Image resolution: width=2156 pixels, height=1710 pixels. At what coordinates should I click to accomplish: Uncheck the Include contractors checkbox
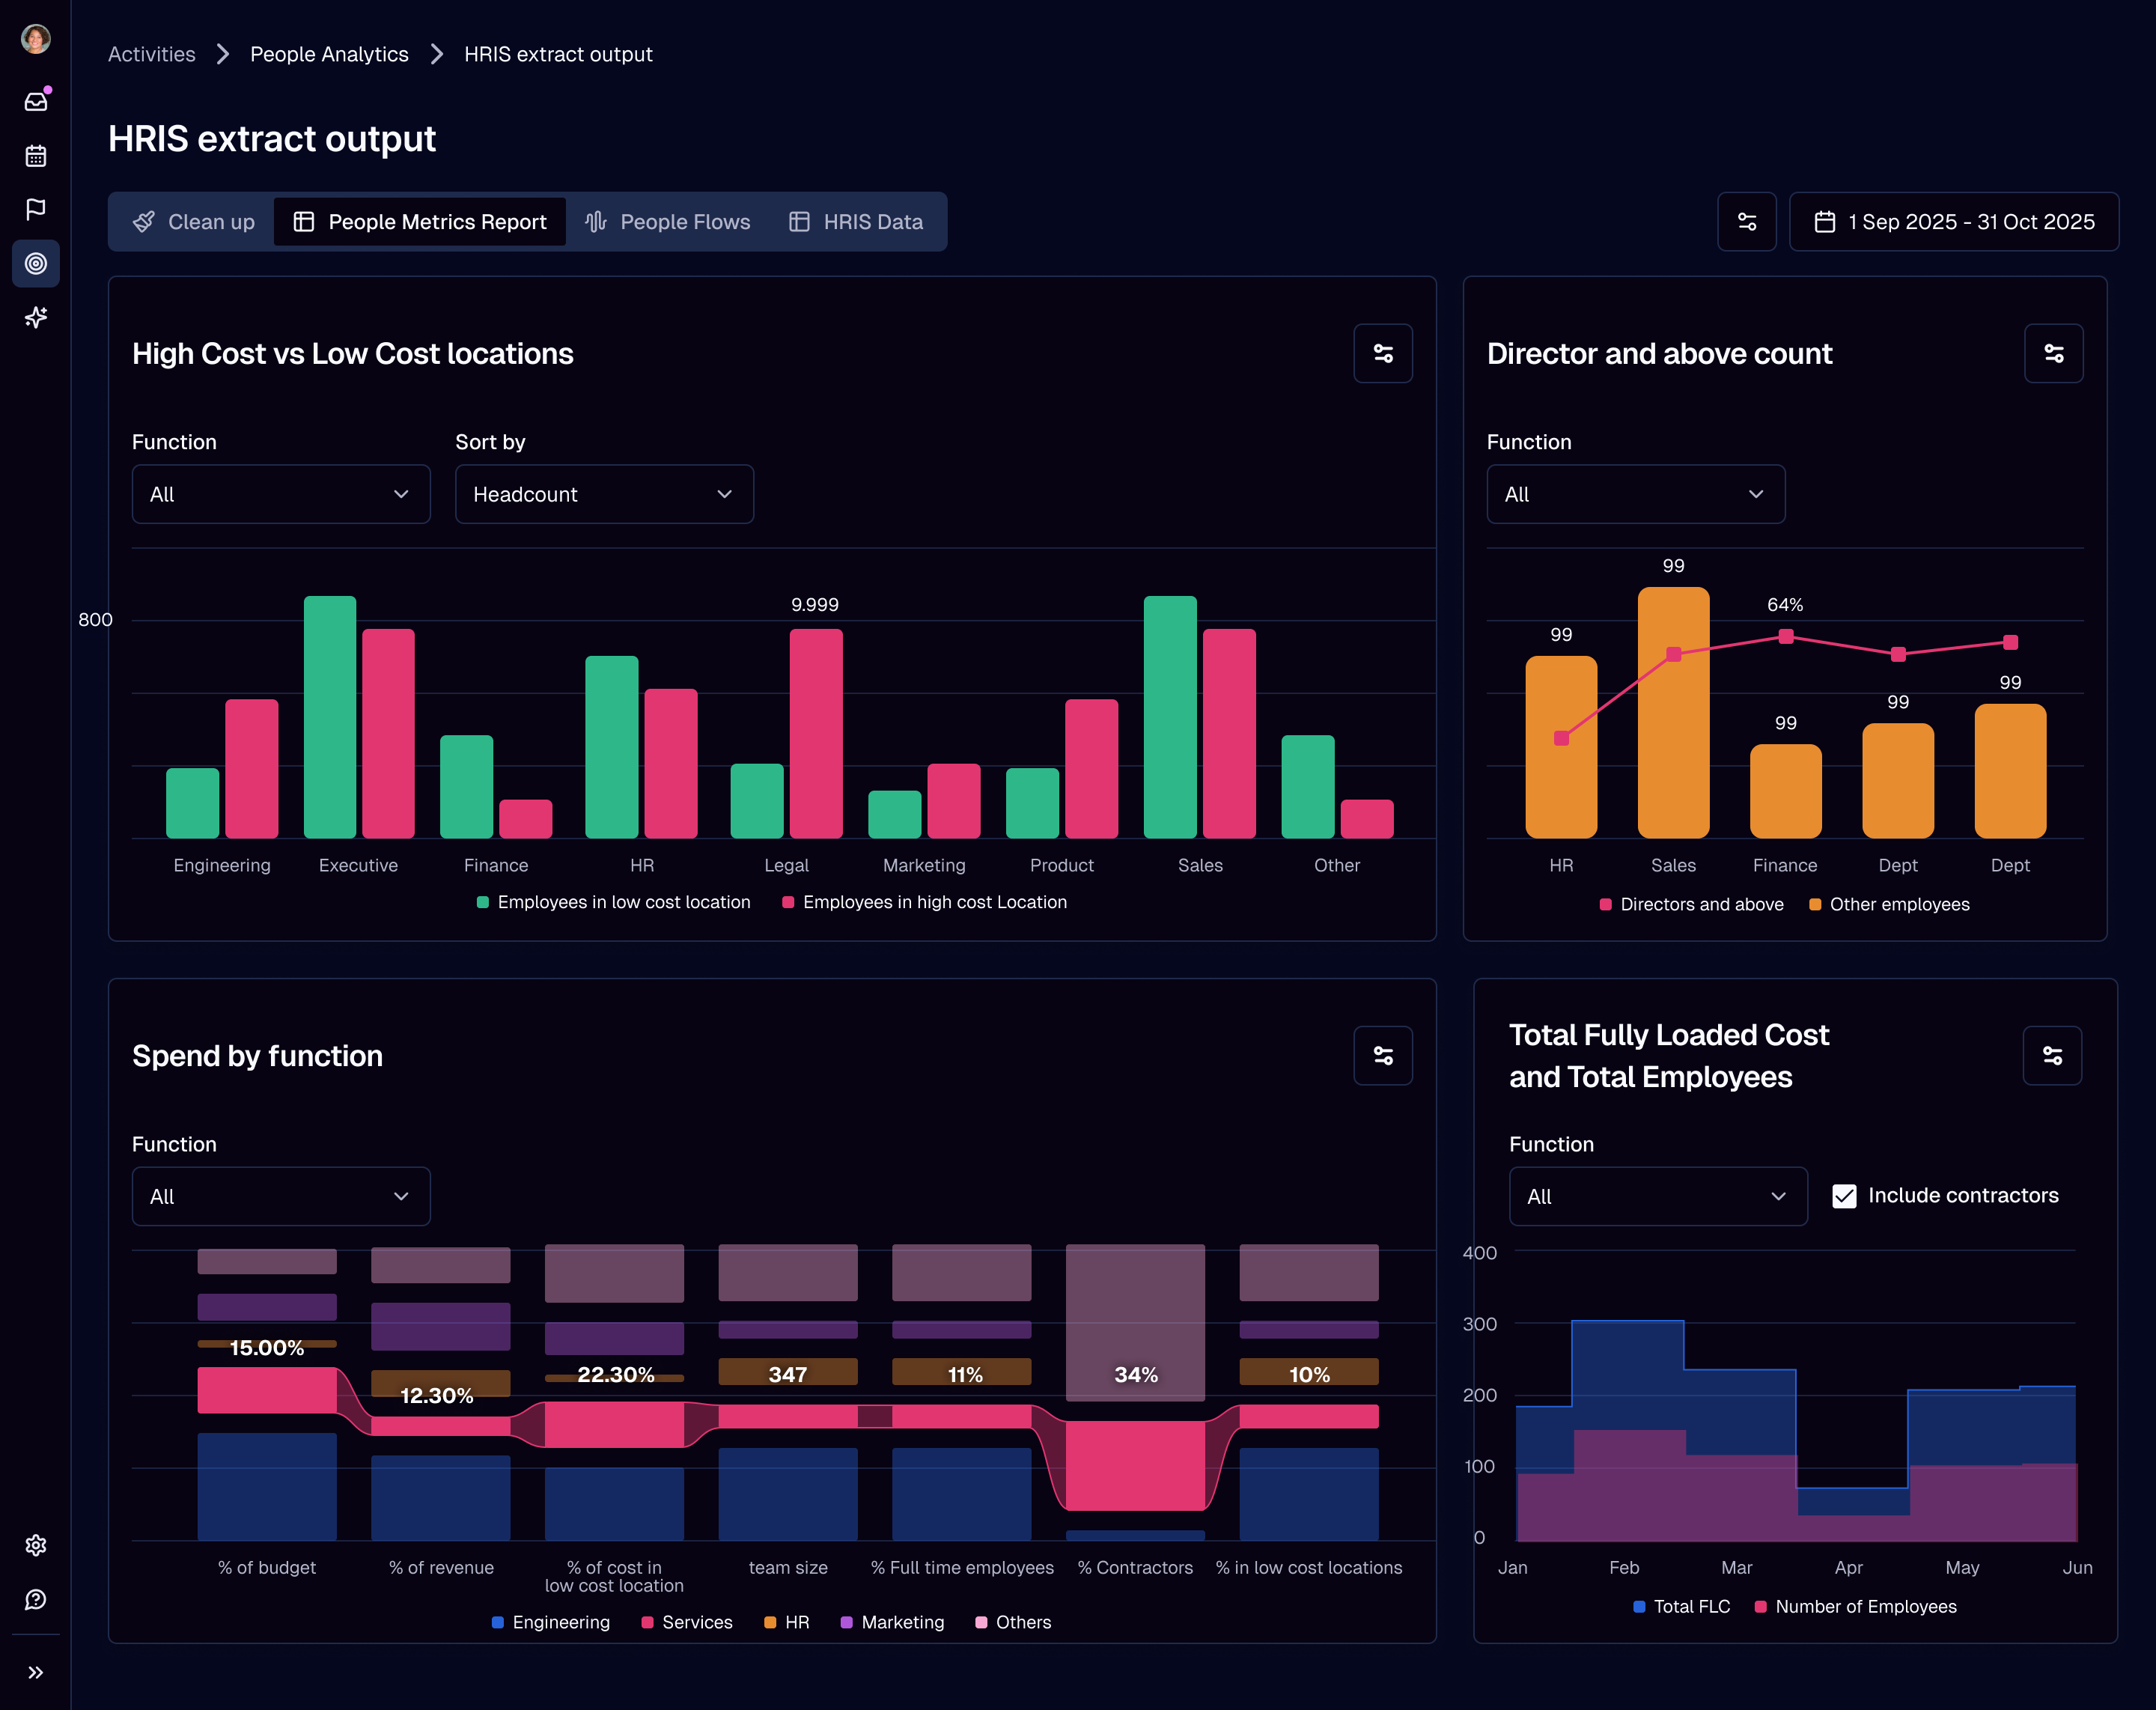pyautogui.click(x=1844, y=1196)
